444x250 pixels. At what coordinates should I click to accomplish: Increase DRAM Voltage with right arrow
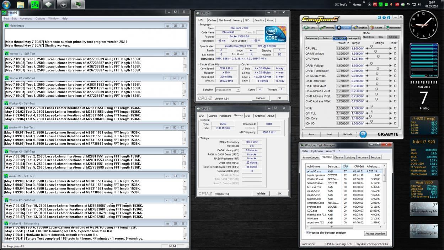click(x=391, y=65)
